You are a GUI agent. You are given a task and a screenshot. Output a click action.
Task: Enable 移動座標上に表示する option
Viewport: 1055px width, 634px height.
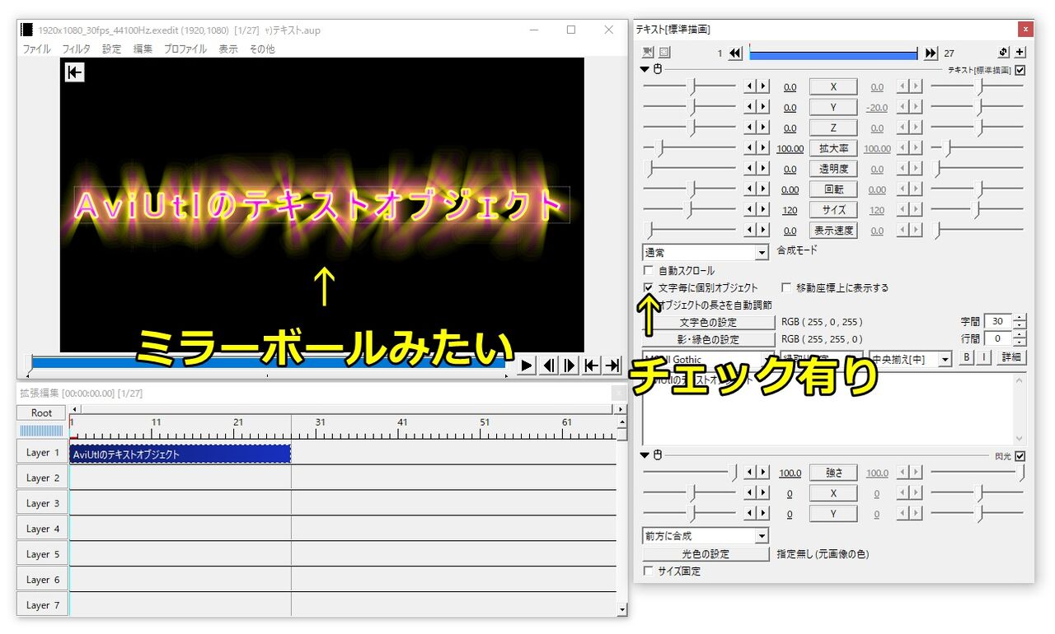pos(786,287)
